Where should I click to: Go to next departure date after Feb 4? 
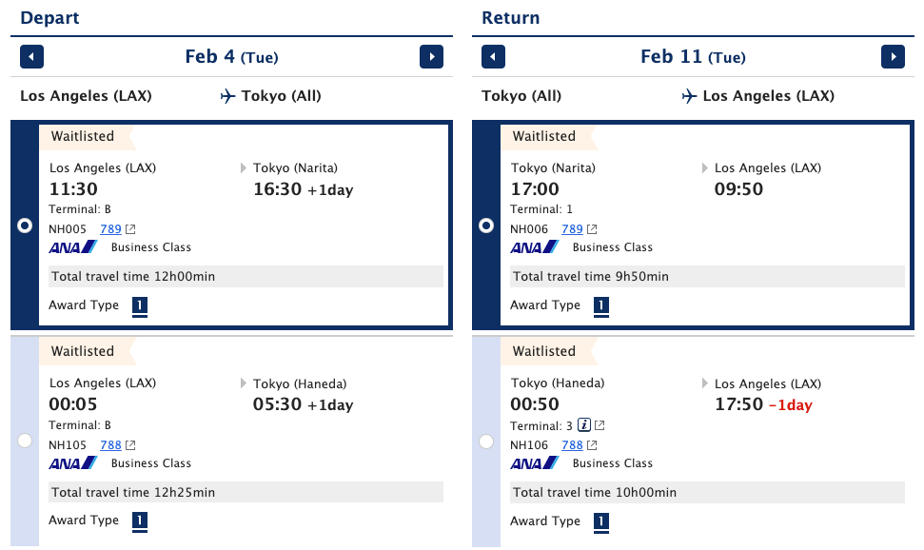(x=431, y=57)
